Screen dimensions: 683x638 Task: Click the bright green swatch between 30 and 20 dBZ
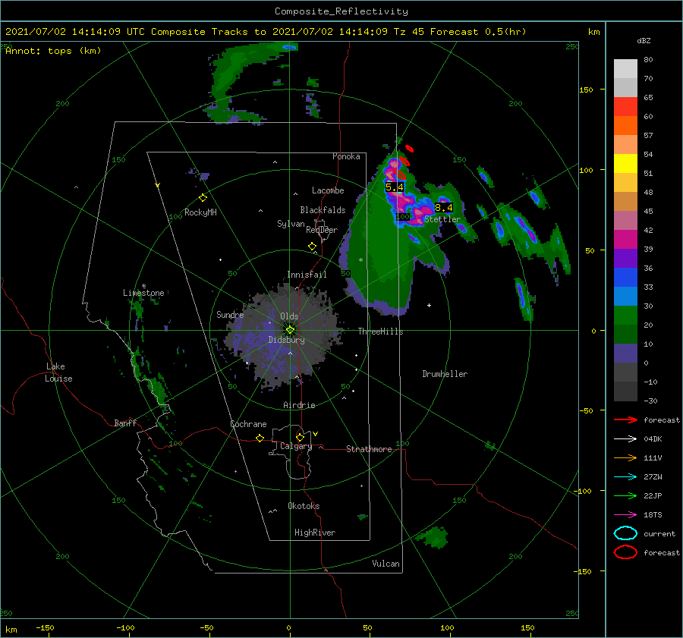[x=625, y=316]
